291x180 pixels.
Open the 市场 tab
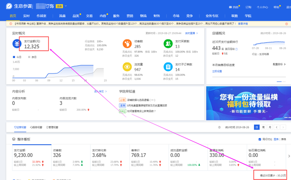tap(176, 16)
